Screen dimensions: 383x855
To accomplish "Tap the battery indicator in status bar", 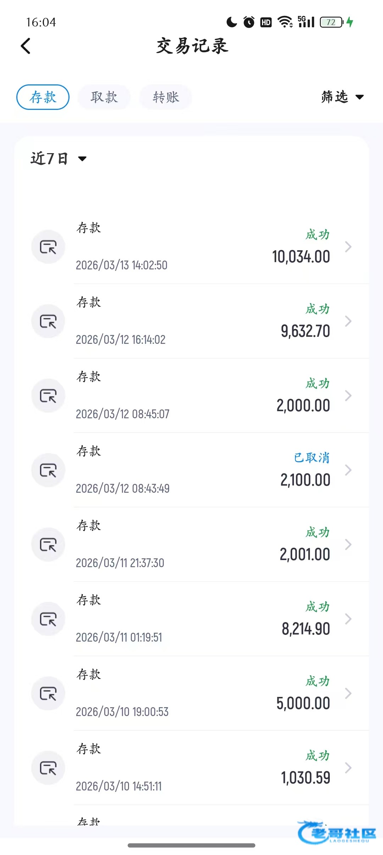I will coord(332,22).
